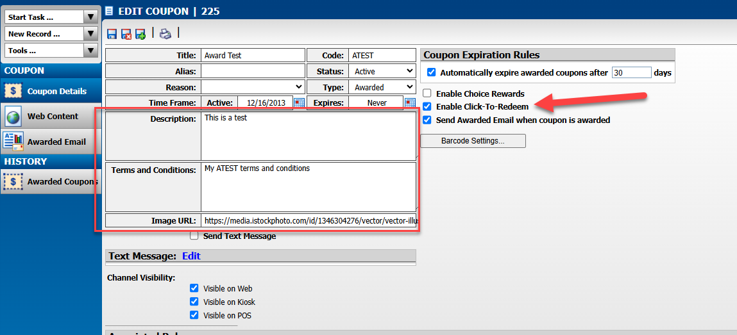Click the Awarded Email sidebar icon
This screenshot has width=737, height=335.
13,142
